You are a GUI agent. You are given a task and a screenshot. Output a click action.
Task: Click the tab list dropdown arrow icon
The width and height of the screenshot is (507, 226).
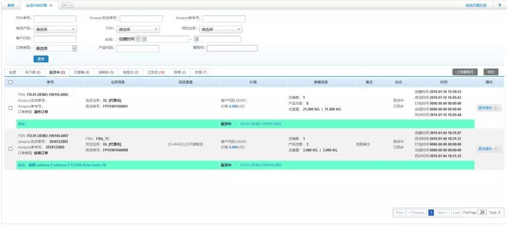coord(64,5)
